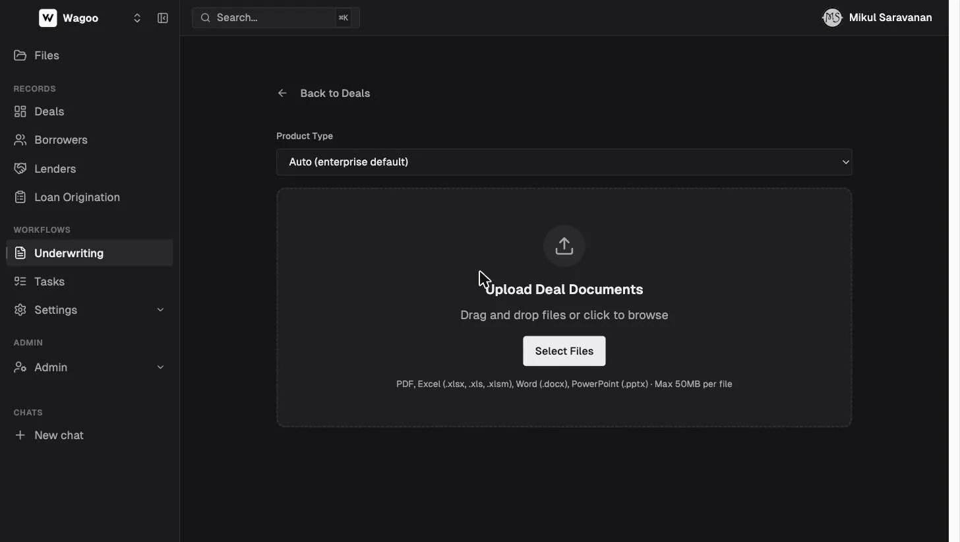Image resolution: width=960 pixels, height=542 pixels.
Task: Expand the Settings chevron
Action: [x=160, y=310]
